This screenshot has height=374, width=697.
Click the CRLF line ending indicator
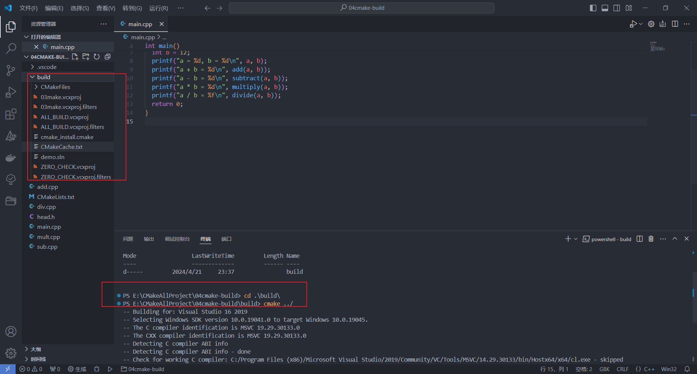622,369
